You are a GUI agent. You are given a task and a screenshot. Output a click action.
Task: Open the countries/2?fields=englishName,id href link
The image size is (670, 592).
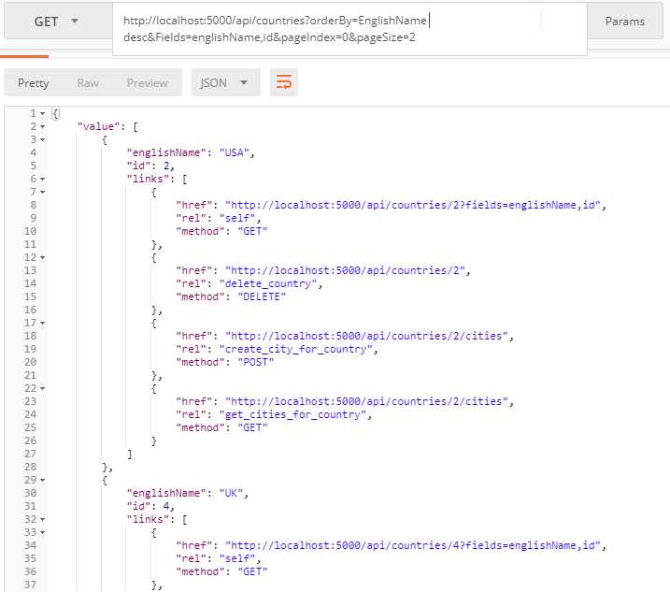413,206
